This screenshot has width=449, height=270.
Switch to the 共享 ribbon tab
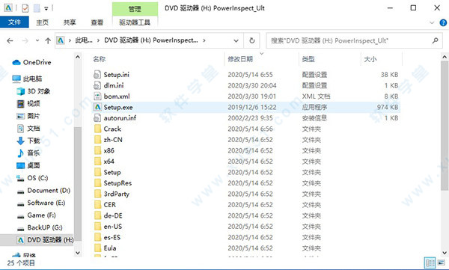click(70, 22)
